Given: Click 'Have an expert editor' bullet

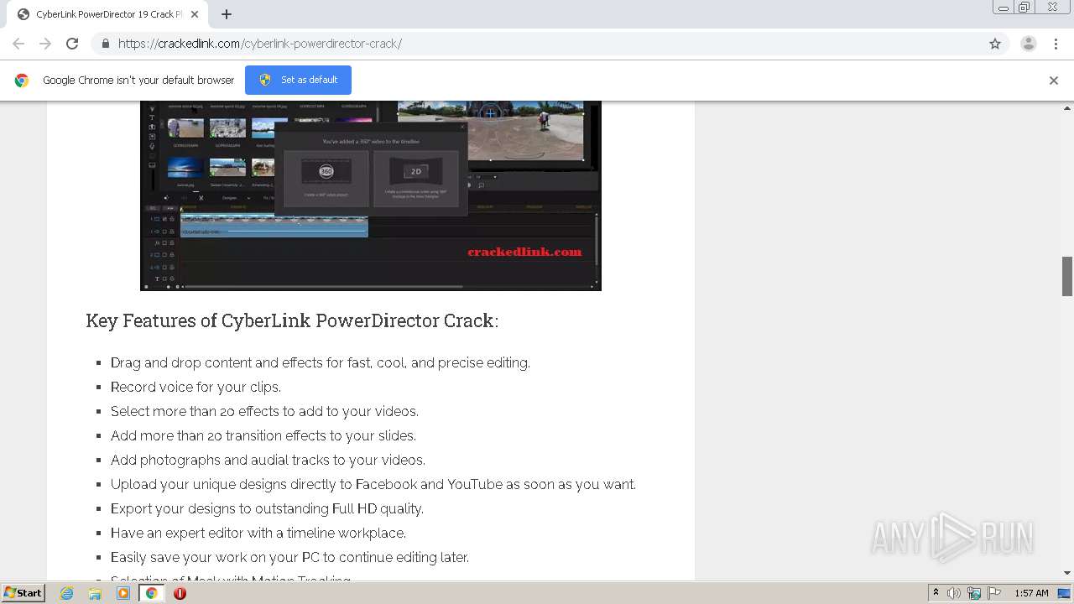Looking at the screenshot, I should [258, 533].
